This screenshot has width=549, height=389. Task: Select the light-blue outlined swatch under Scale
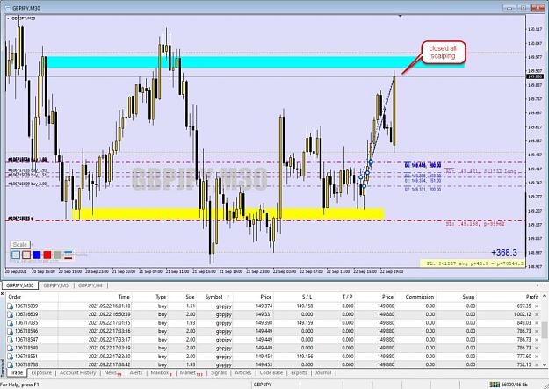(16, 255)
